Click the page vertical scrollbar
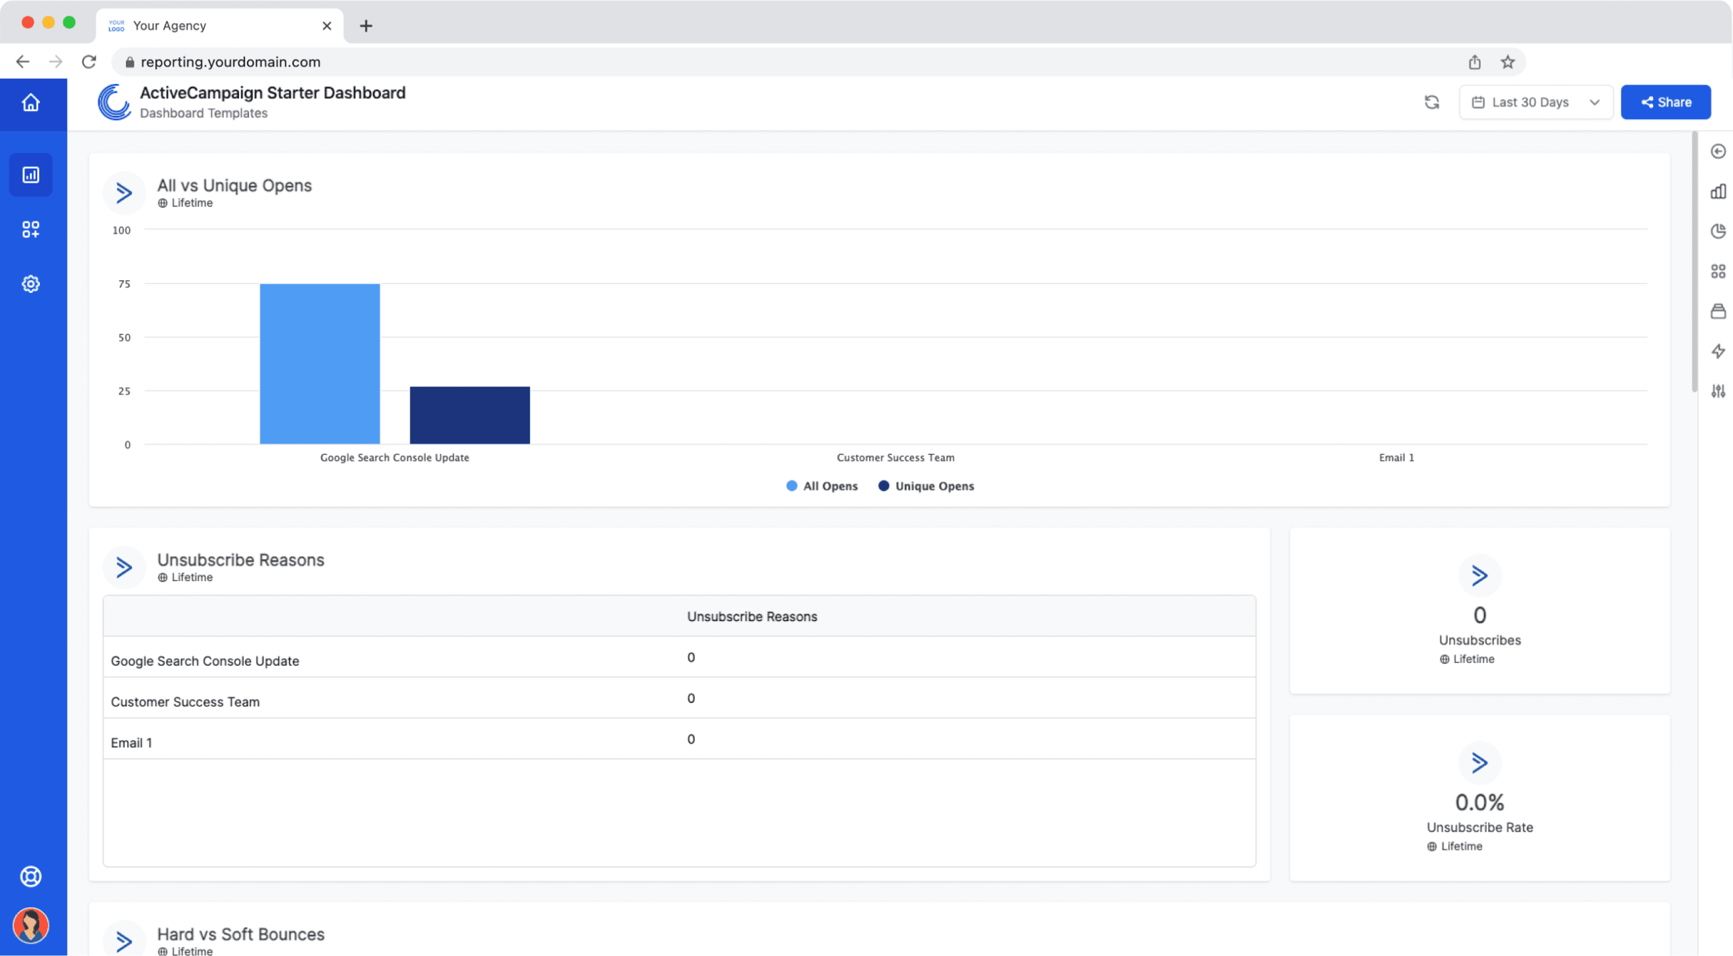The image size is (1733, 956). click(x=1694, y=263)
